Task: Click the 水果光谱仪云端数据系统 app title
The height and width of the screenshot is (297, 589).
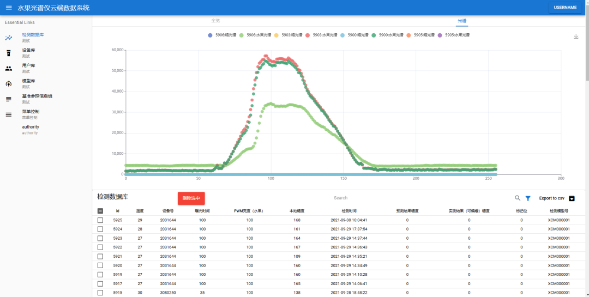Action: pyautogui.click(x=53, y=8)
